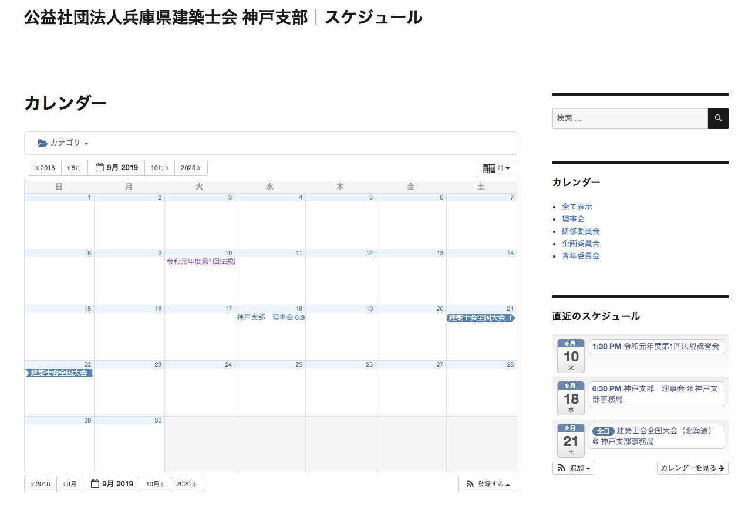
Task: Click the カレンダーを見る button
Action: point(692,468)
